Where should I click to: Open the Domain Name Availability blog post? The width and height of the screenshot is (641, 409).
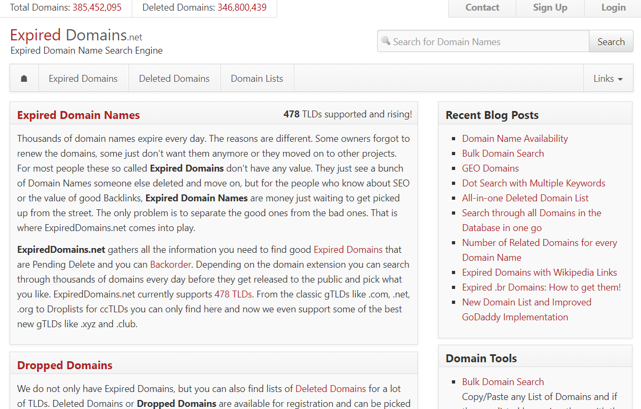515,139
